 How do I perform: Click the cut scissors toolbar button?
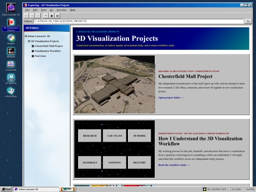(x=46, y=16)
